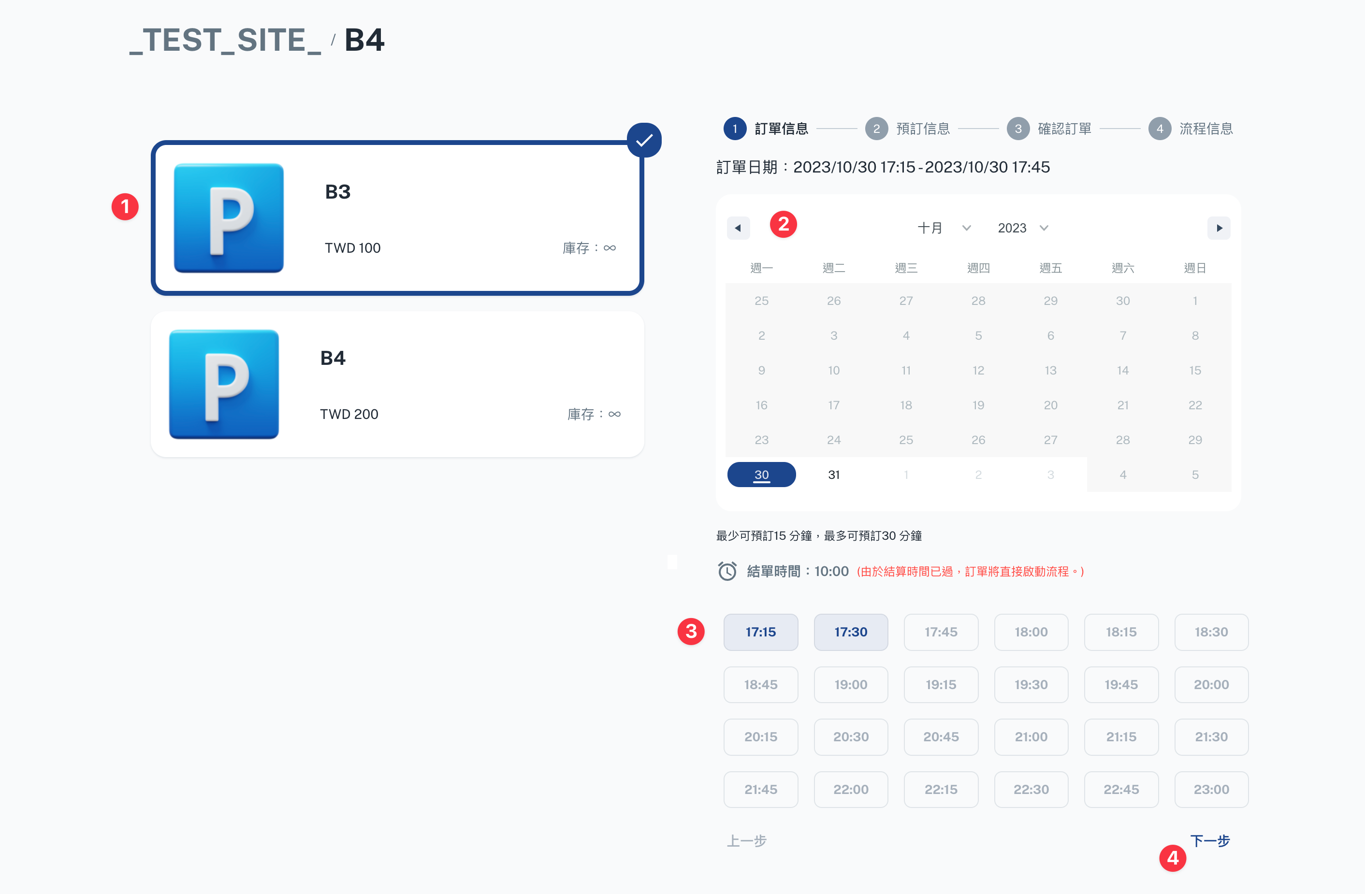The width and height of the screenshot is (1365, 894).
Task: Select the 17:45 time slot
Action: point(941,632)
